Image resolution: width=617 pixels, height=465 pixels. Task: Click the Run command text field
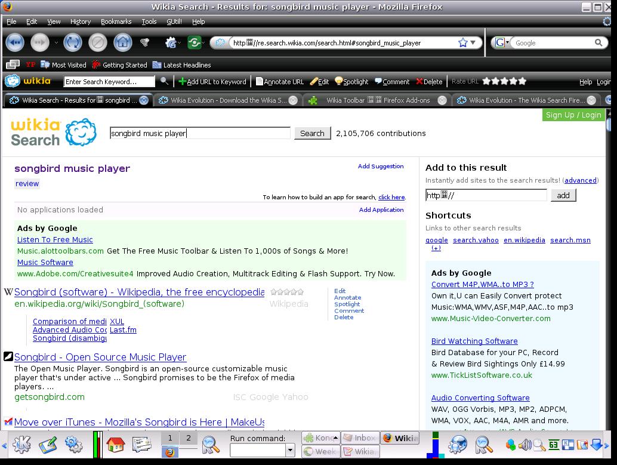(x=258, y=449)
